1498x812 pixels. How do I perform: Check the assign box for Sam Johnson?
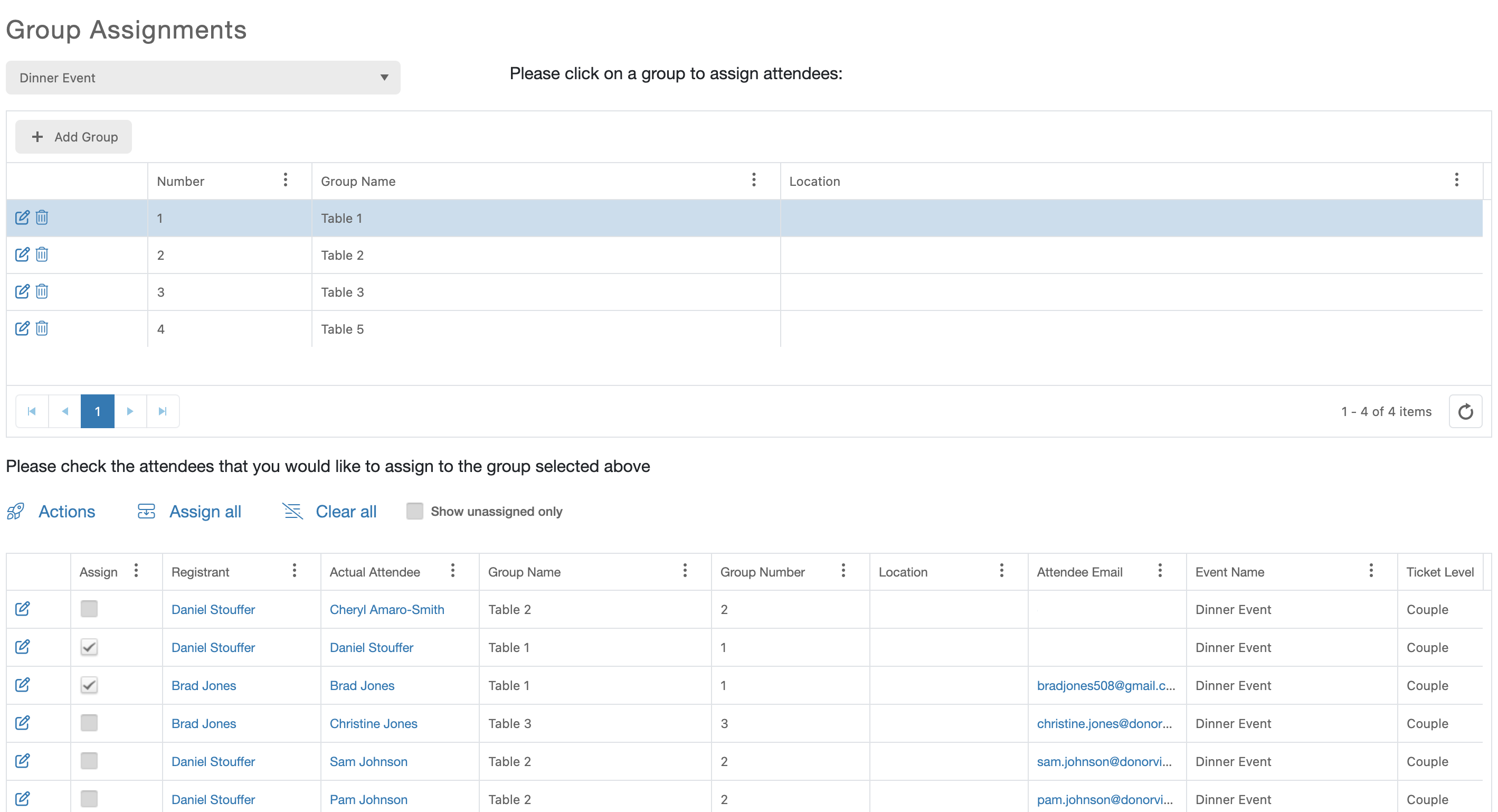click(89, 761)
